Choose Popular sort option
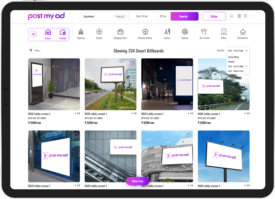Screen dimensions: 275x199 (x=231, y=62)
